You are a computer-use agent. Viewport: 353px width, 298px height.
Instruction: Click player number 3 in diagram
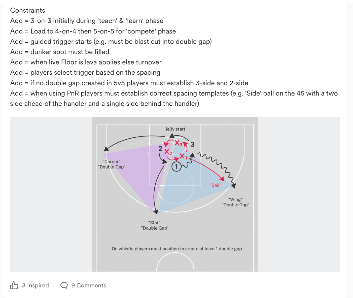192,144
